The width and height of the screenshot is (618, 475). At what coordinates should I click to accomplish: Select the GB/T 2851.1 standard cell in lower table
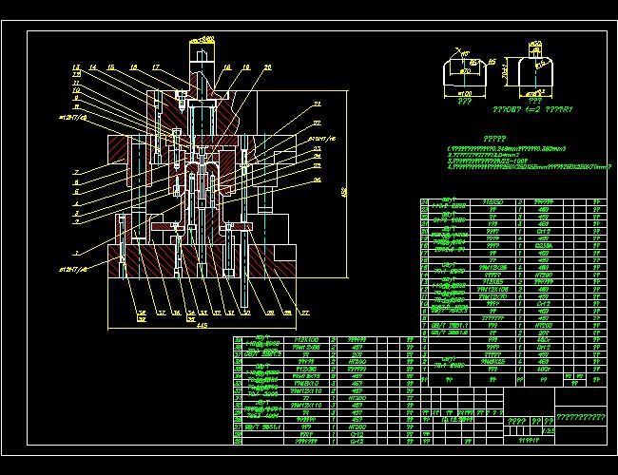coord(259,427)
